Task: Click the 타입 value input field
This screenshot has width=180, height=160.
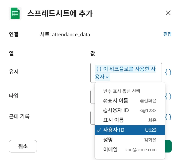Action: pyautogui.click(x=92, y=97)
